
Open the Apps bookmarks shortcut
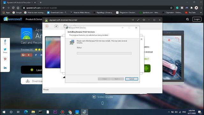point(6,12)
